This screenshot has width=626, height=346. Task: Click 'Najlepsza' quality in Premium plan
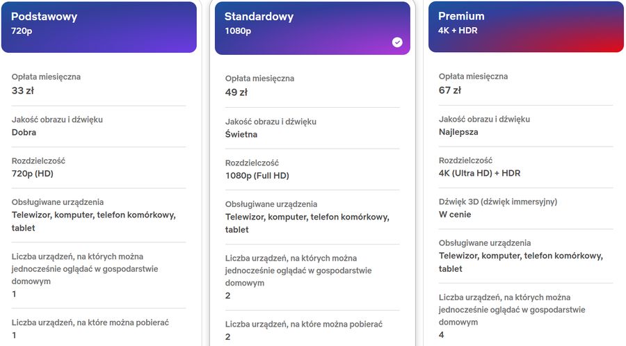coord(458,132)
